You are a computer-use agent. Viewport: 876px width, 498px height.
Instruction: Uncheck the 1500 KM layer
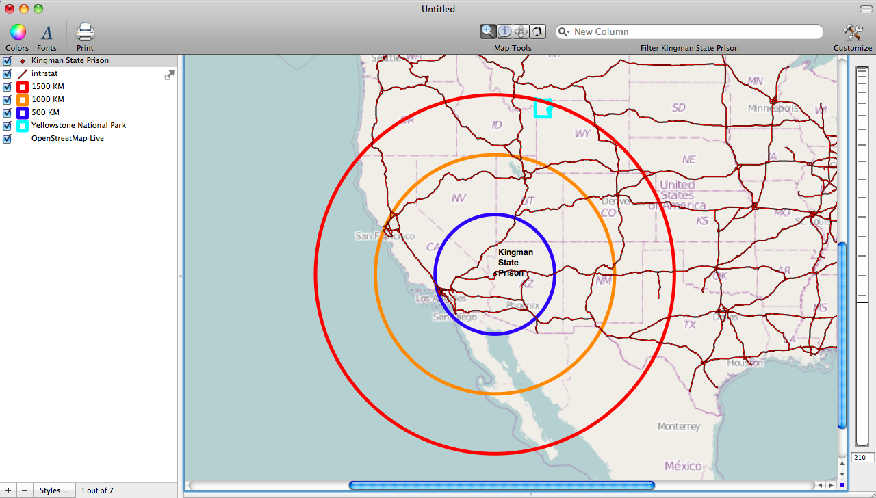(8, 87)
